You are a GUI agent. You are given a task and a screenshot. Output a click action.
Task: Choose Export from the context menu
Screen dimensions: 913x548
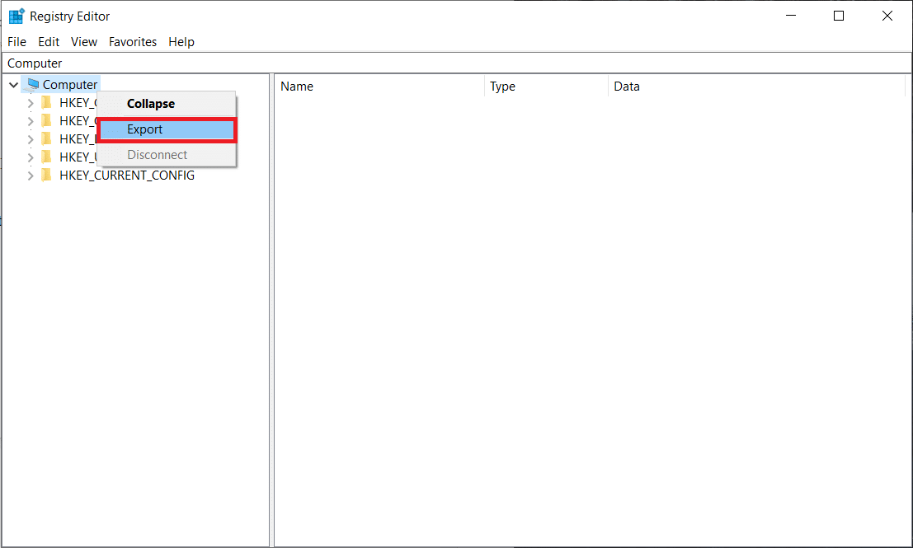[x=167, y=129]
